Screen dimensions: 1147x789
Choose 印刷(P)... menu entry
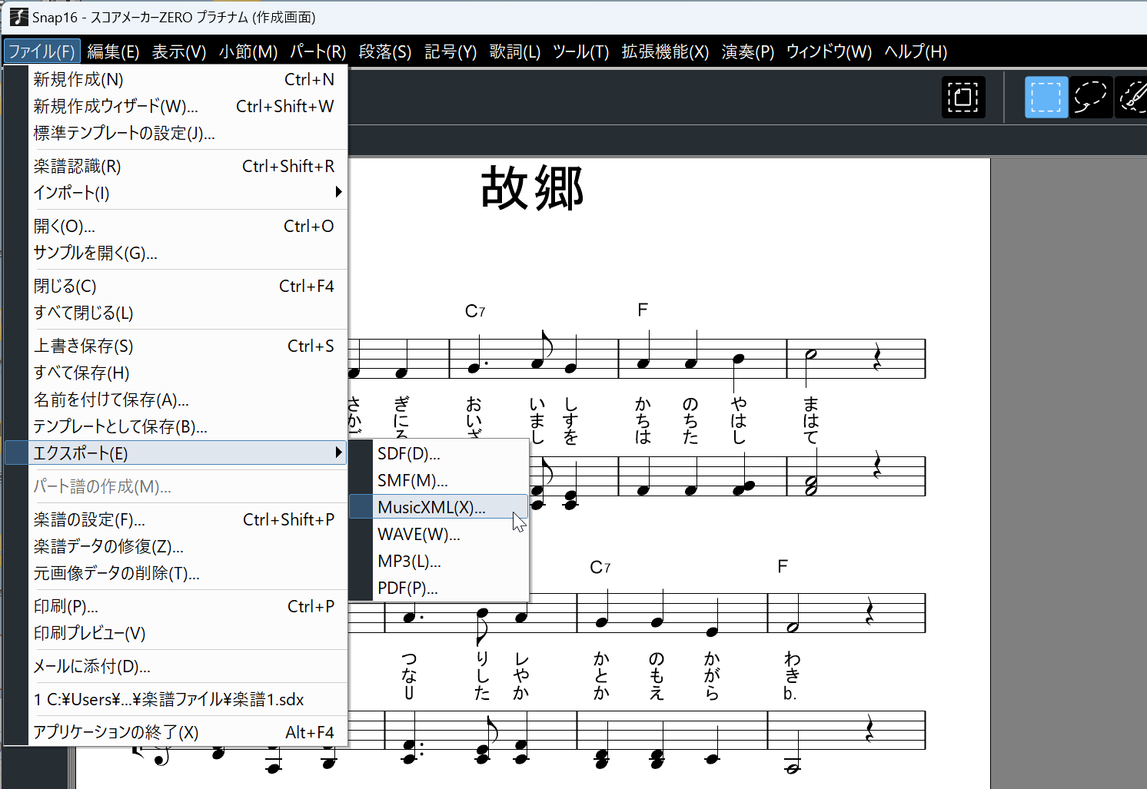(188, 606)
